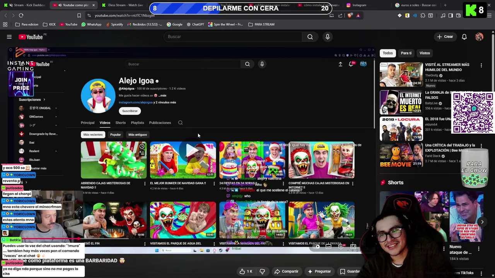Open new browser tab with plus button
Image resolution: width=495 pixels, height=278 pixels.
pyautogui.click(x=445, y=5)
